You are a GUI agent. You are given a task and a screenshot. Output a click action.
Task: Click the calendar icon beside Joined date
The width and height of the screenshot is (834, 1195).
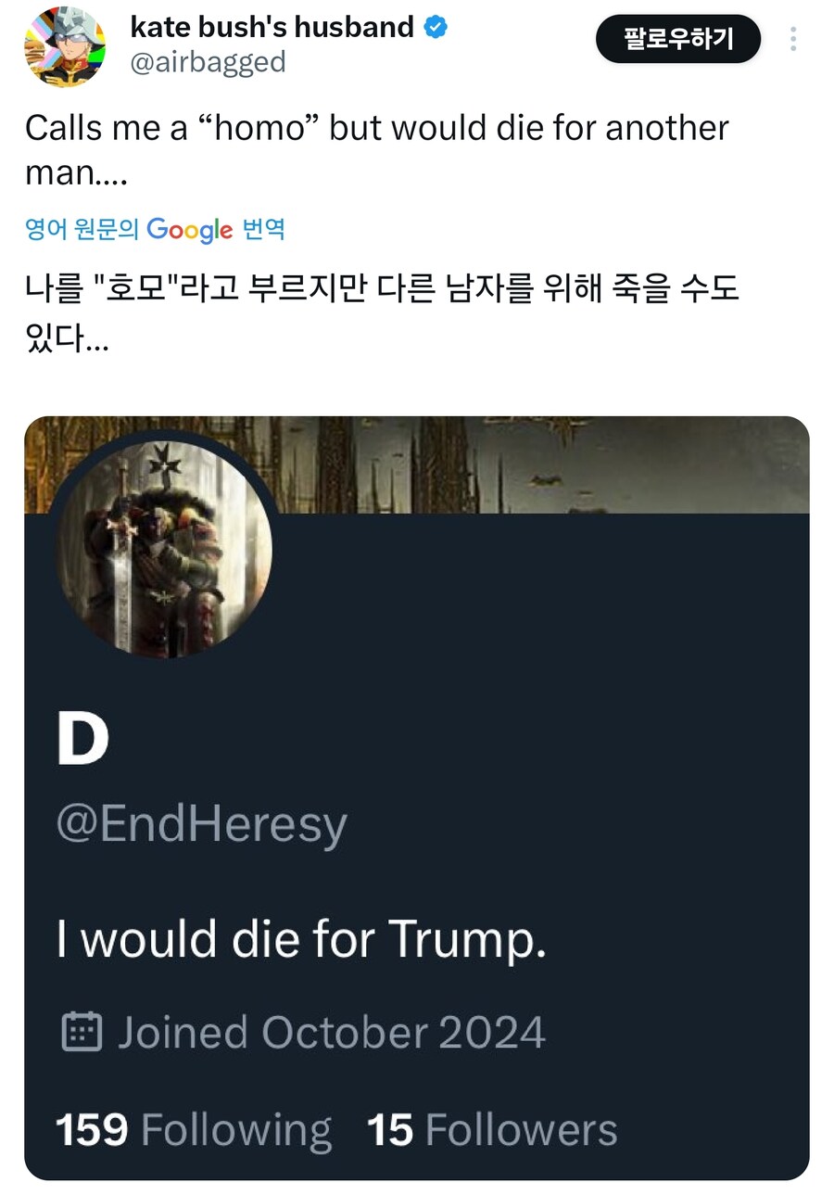(81, 1031)
